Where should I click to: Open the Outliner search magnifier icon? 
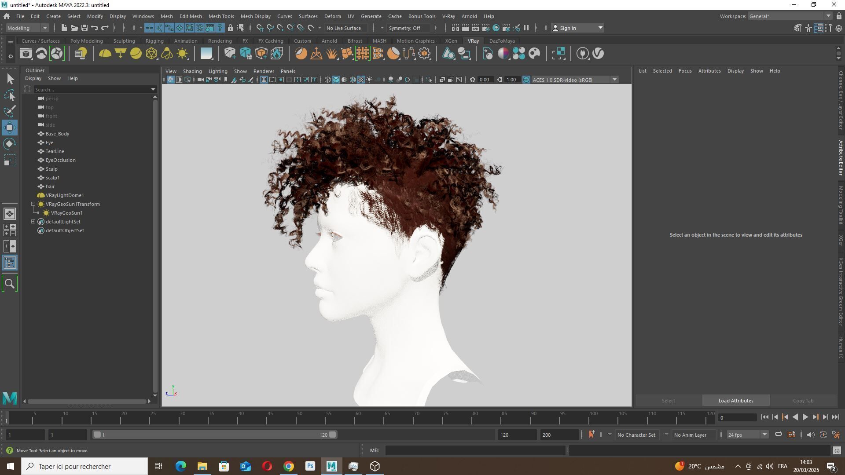[x=10, y=284]
